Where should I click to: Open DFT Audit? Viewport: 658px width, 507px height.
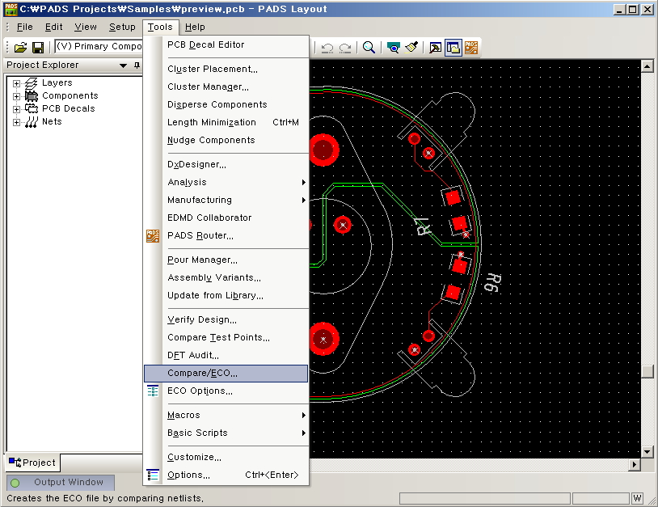[x=226, y=356]
